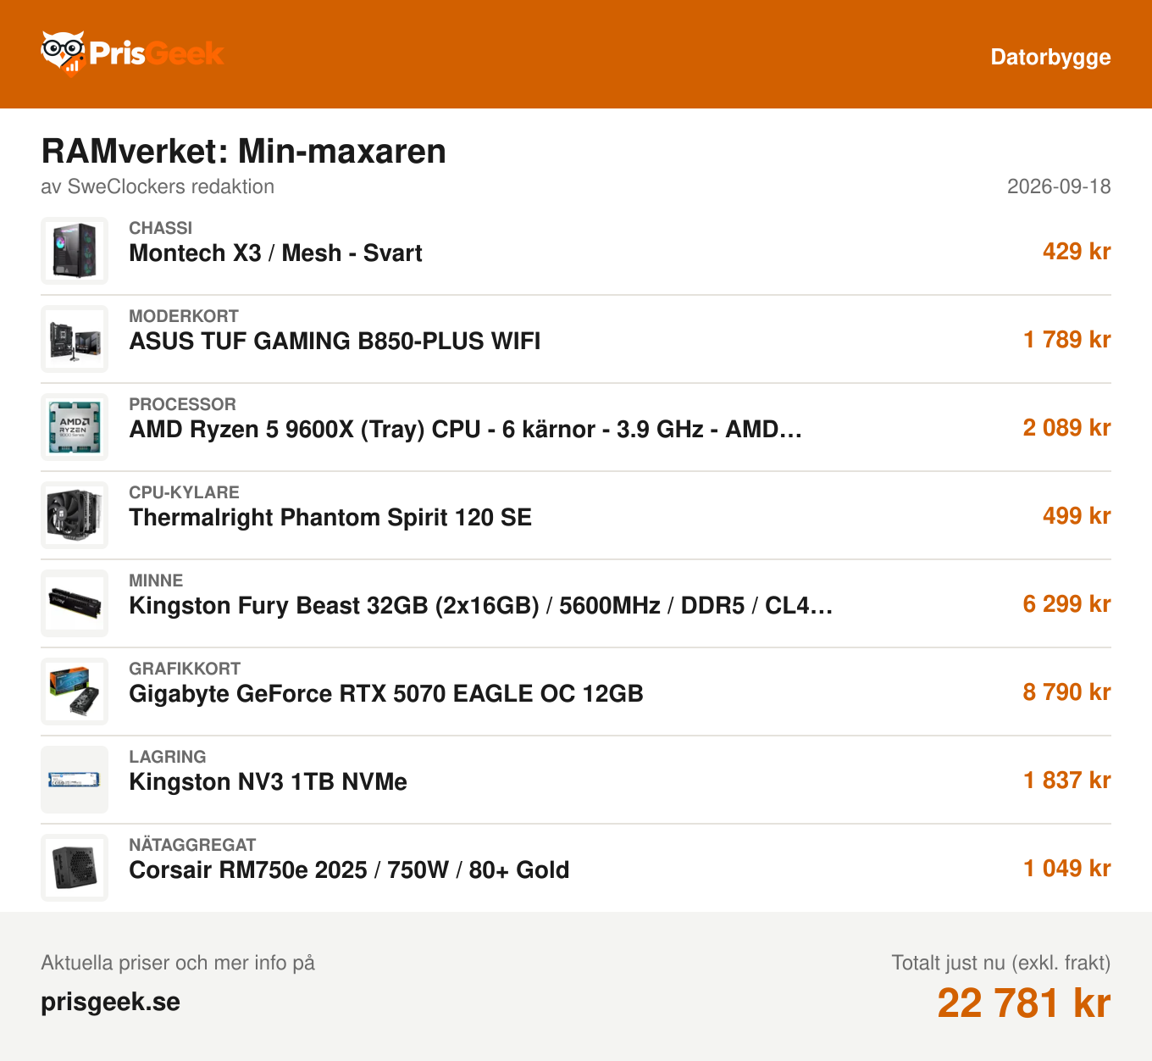This screenshot has height=1061, width=1152.
Task: Open Gigabyte GeForce RTX 5070 EAGLE product
Action: (x=386, y=694)
